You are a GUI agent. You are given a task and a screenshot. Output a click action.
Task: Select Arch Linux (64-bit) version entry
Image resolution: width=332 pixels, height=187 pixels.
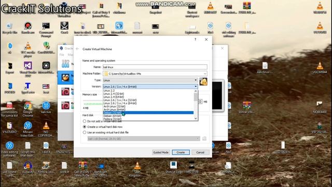pos(148,110)
